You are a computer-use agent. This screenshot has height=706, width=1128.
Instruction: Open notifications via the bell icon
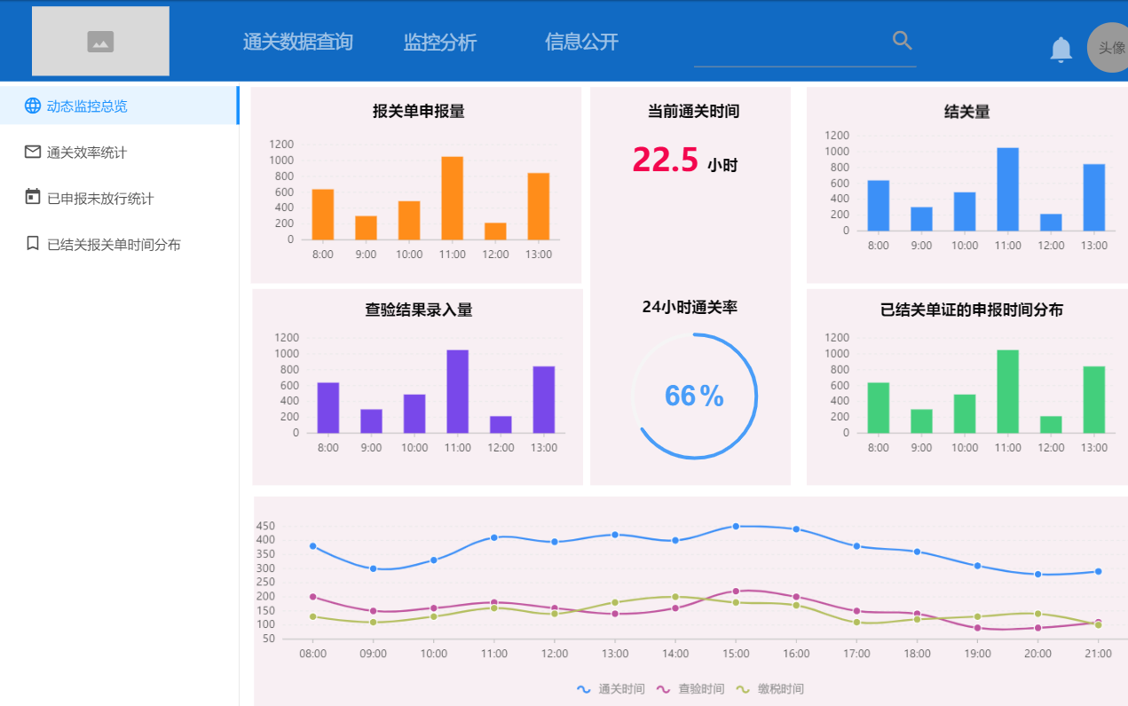pos(1061,49)
